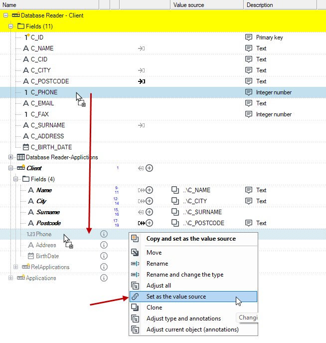
Task: Choose Rename from the context menu
Action: point(193,264)
